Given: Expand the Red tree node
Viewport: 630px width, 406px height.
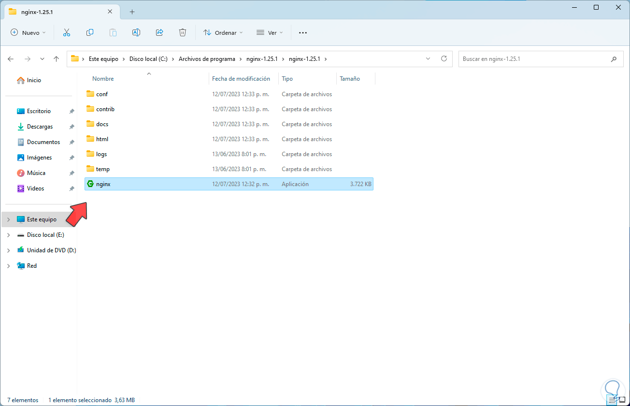Looking at the screenshot, I should pos(8,266).
